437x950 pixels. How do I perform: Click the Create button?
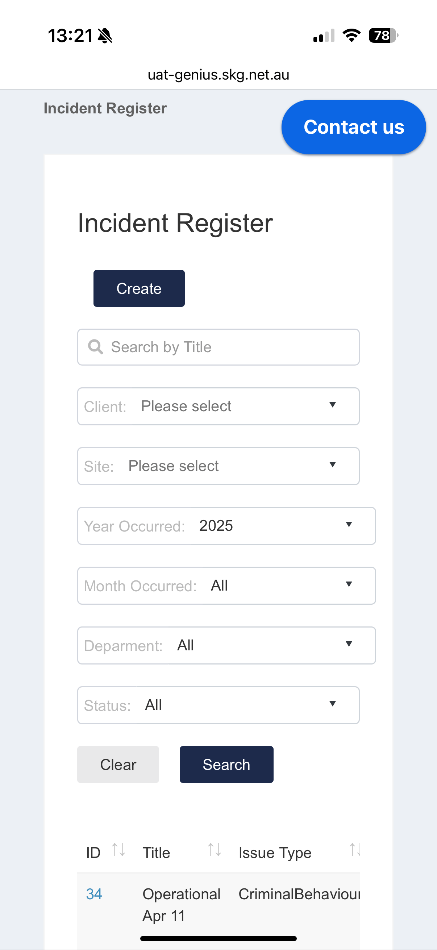[x=139, y=288]
